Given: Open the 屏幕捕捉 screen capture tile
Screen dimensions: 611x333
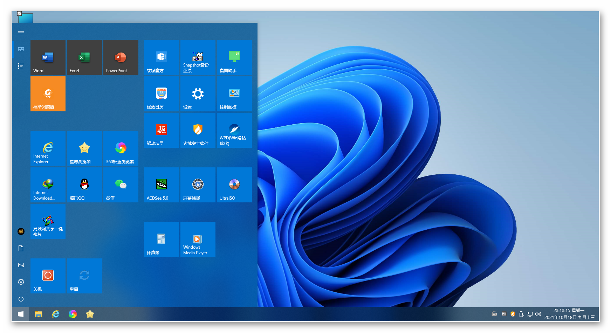Looking at the screenshot, I should pyautogui.click(x=198, y=185).
